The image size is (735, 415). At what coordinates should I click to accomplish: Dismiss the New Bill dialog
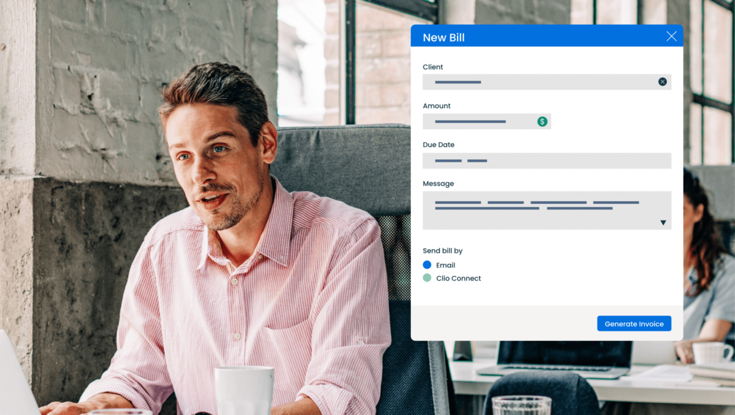(671, 36)
